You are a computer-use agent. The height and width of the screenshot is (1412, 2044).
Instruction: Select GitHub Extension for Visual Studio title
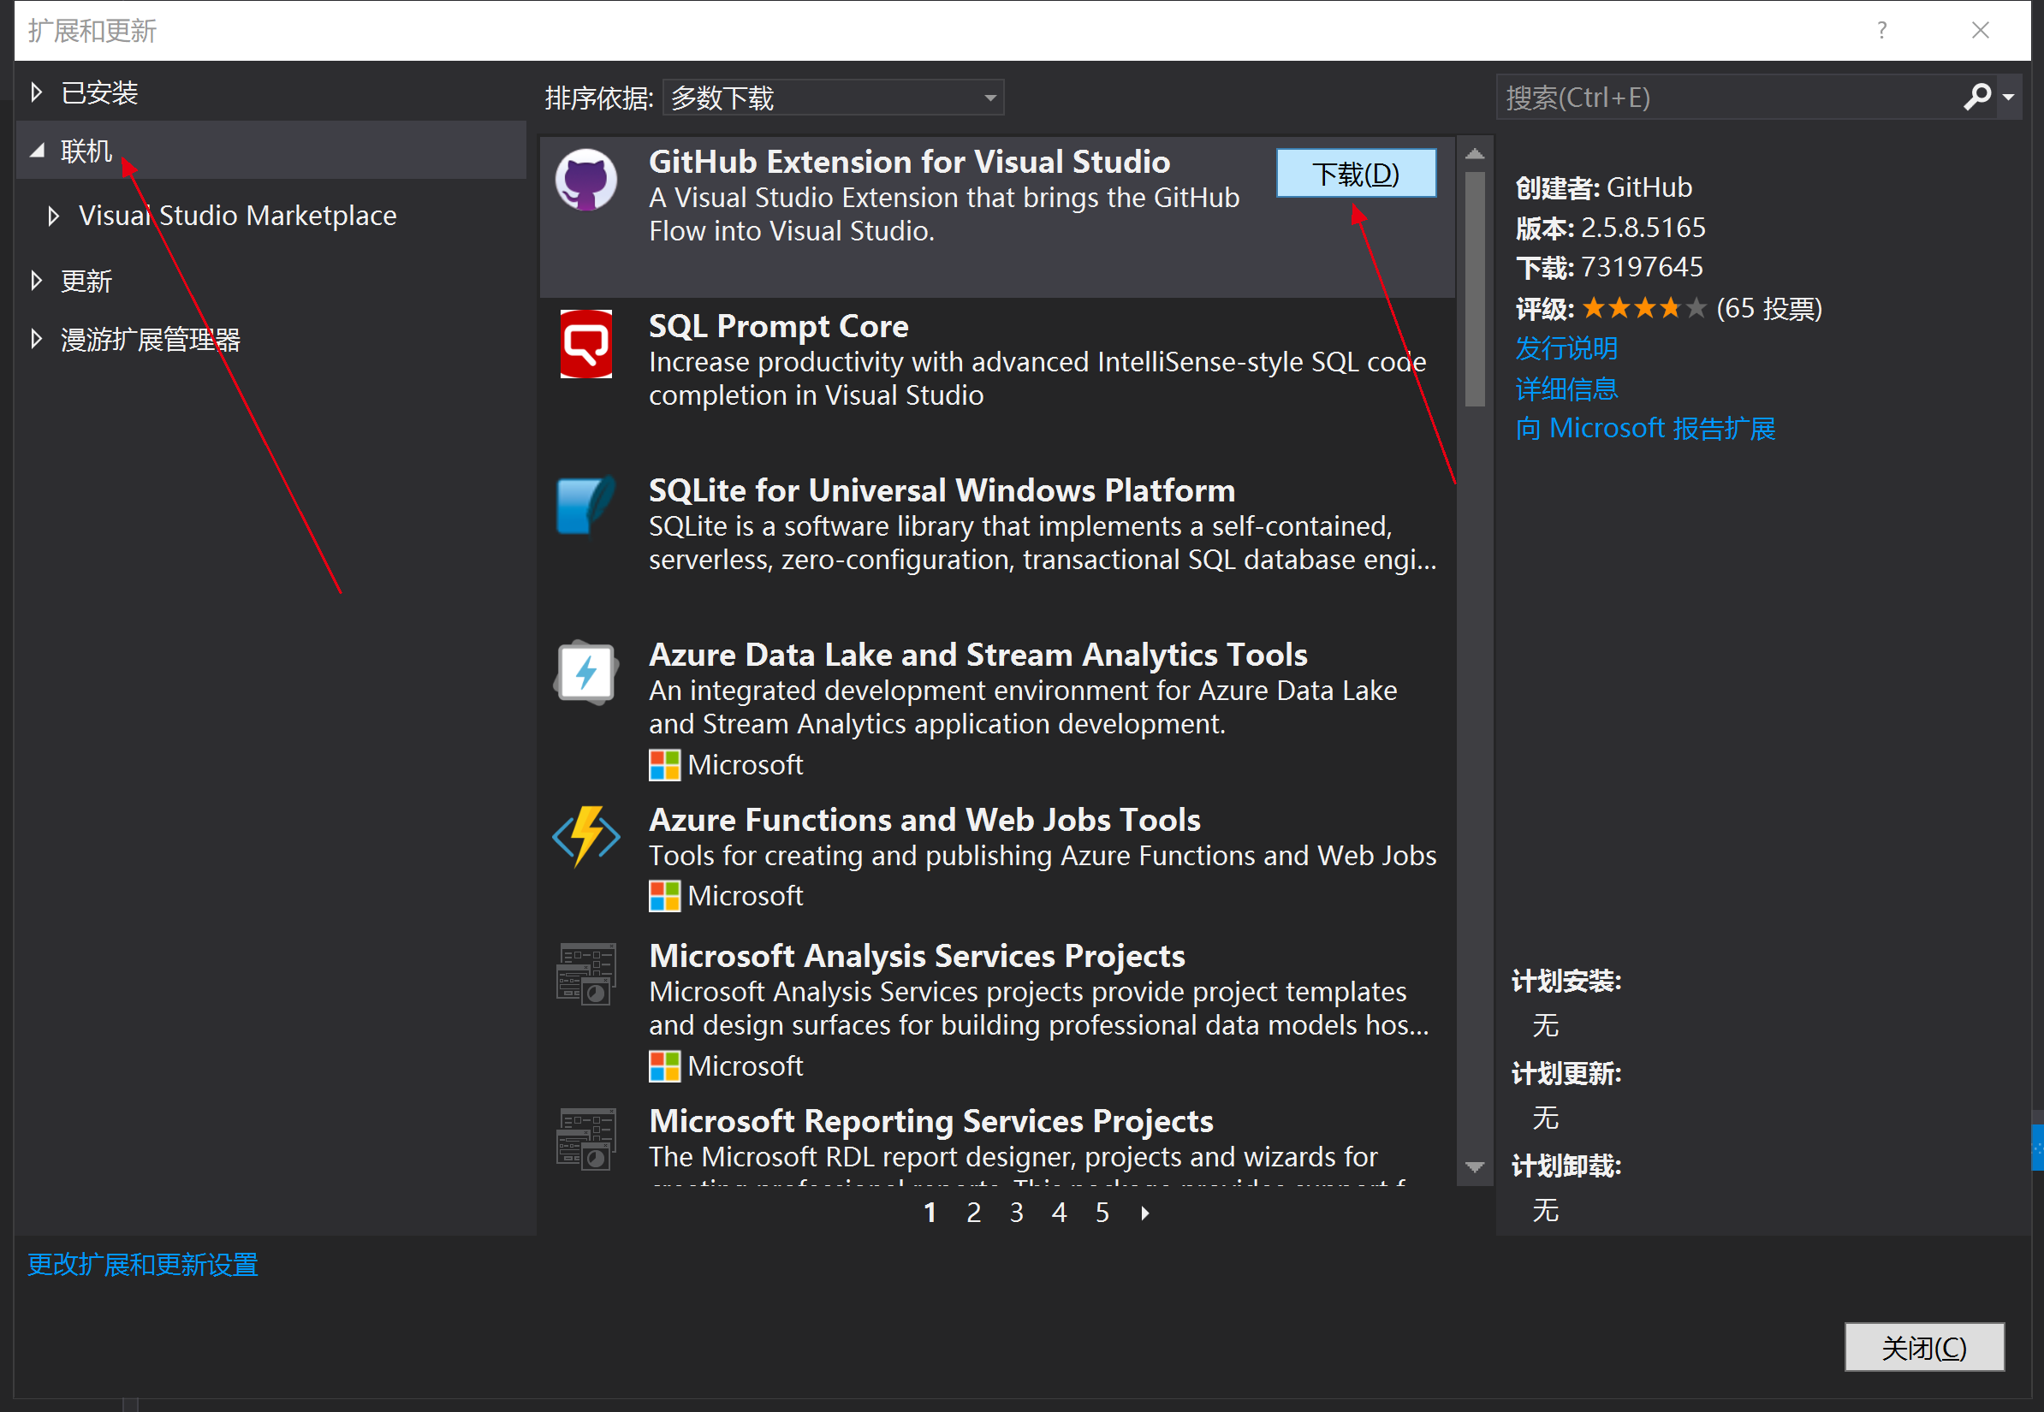pos(910,162)
